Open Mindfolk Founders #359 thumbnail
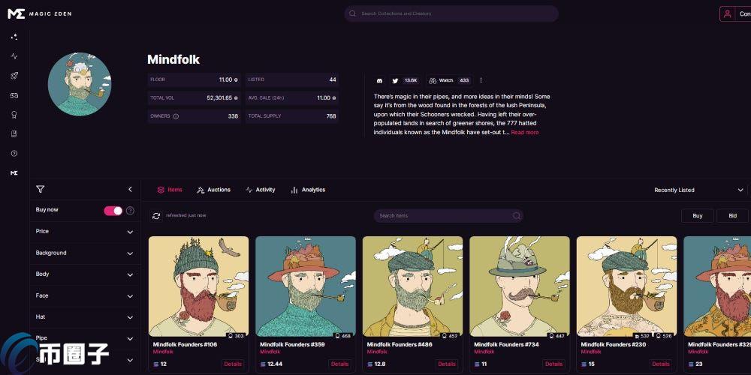The width and height of the screenshot is (751, 375). point(305,286)
